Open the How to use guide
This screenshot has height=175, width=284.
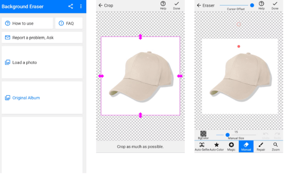click(x=27, y=23)
